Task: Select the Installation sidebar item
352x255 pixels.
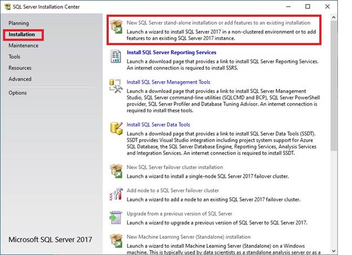Action: coord(22,34)
